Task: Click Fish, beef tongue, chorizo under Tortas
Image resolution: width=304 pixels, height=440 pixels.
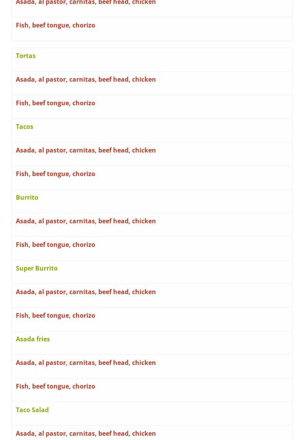Action: 55,103
